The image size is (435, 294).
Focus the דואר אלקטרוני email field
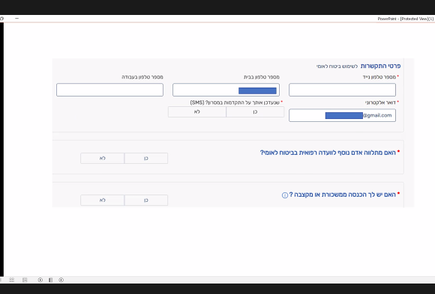tap(342, 115)
